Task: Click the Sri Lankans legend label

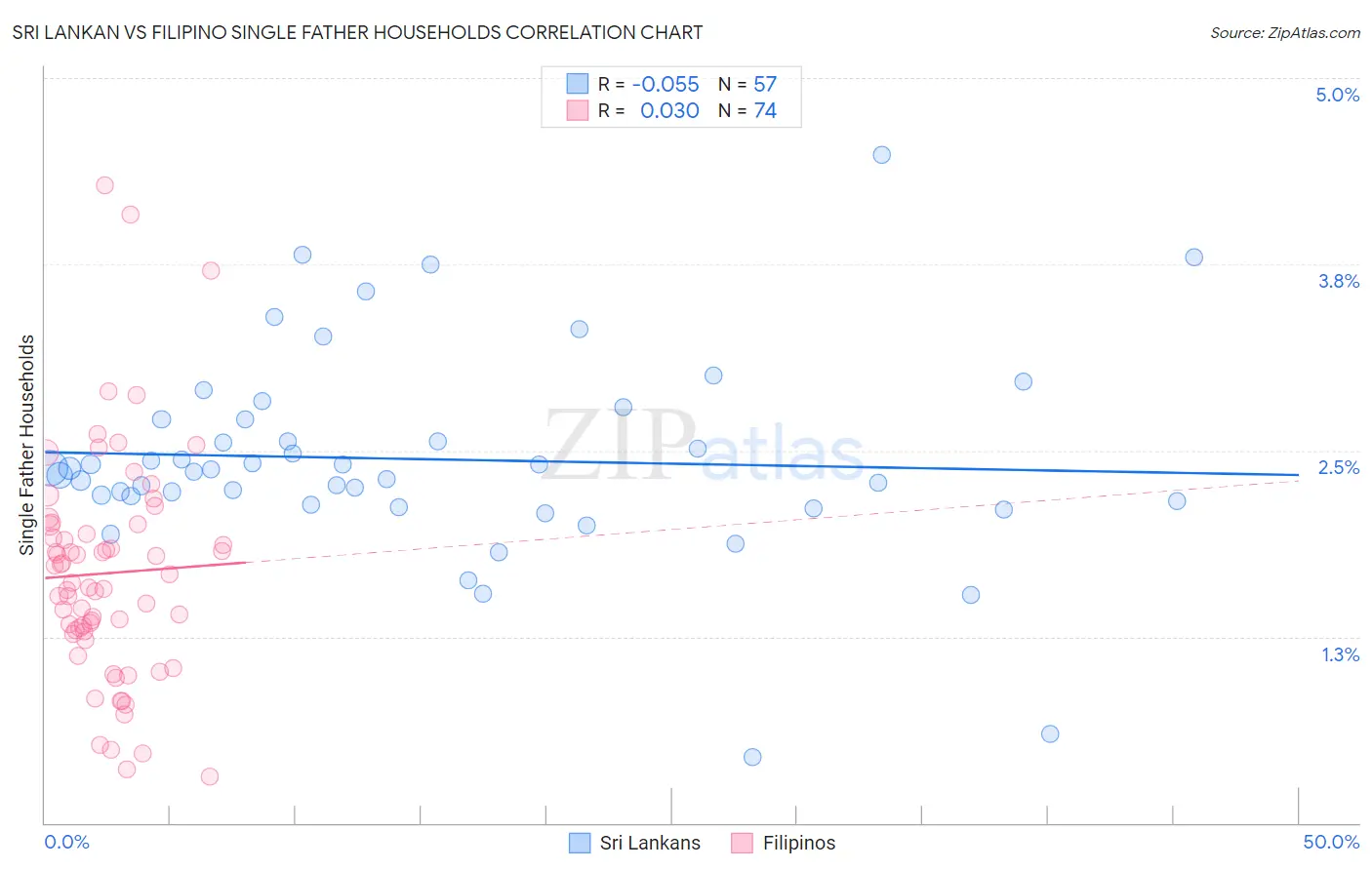Action: point(650,843)
